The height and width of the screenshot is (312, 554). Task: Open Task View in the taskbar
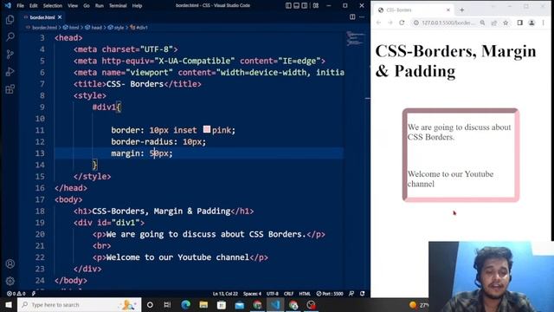tap(167, 304)
